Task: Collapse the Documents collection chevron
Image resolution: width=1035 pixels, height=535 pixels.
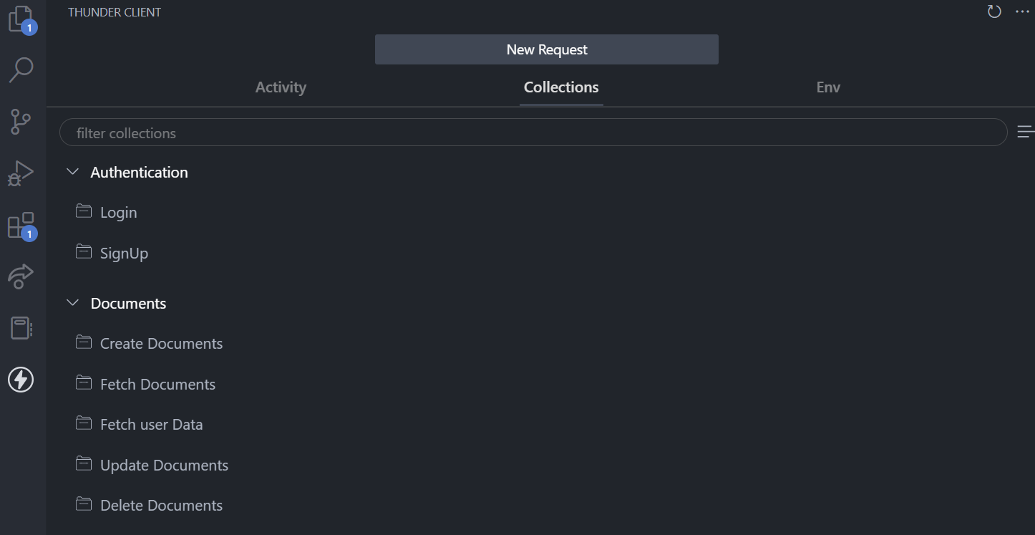Action: (x=72, y=303)
